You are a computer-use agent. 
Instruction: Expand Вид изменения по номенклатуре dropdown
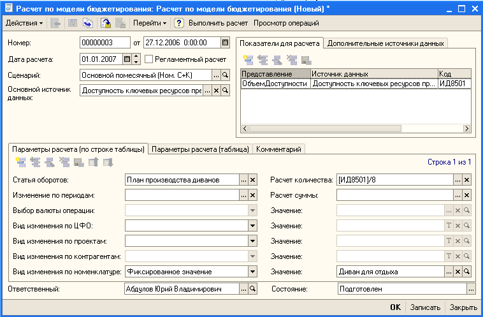pos(252,272)
